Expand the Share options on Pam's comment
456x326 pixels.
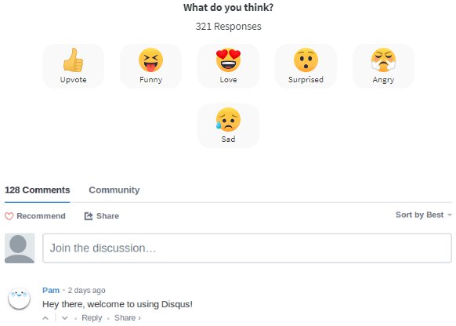128,318
